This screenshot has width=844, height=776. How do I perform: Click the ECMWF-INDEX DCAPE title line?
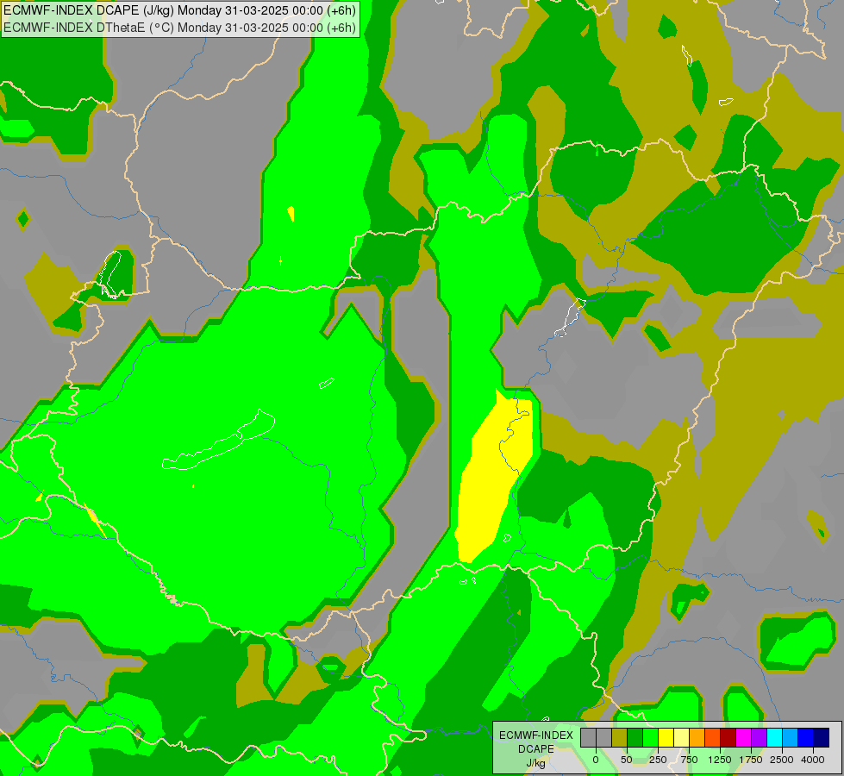pyautogui.click(x=179, y=10)
